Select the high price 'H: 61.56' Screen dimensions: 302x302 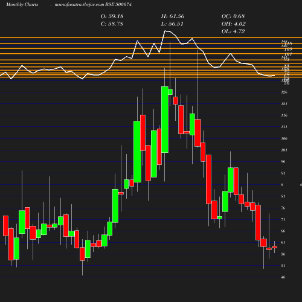pos(173,16)
